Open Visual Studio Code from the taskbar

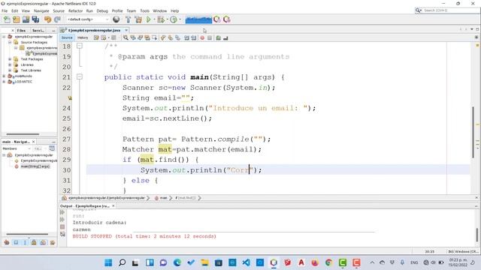tap(246, 262)
